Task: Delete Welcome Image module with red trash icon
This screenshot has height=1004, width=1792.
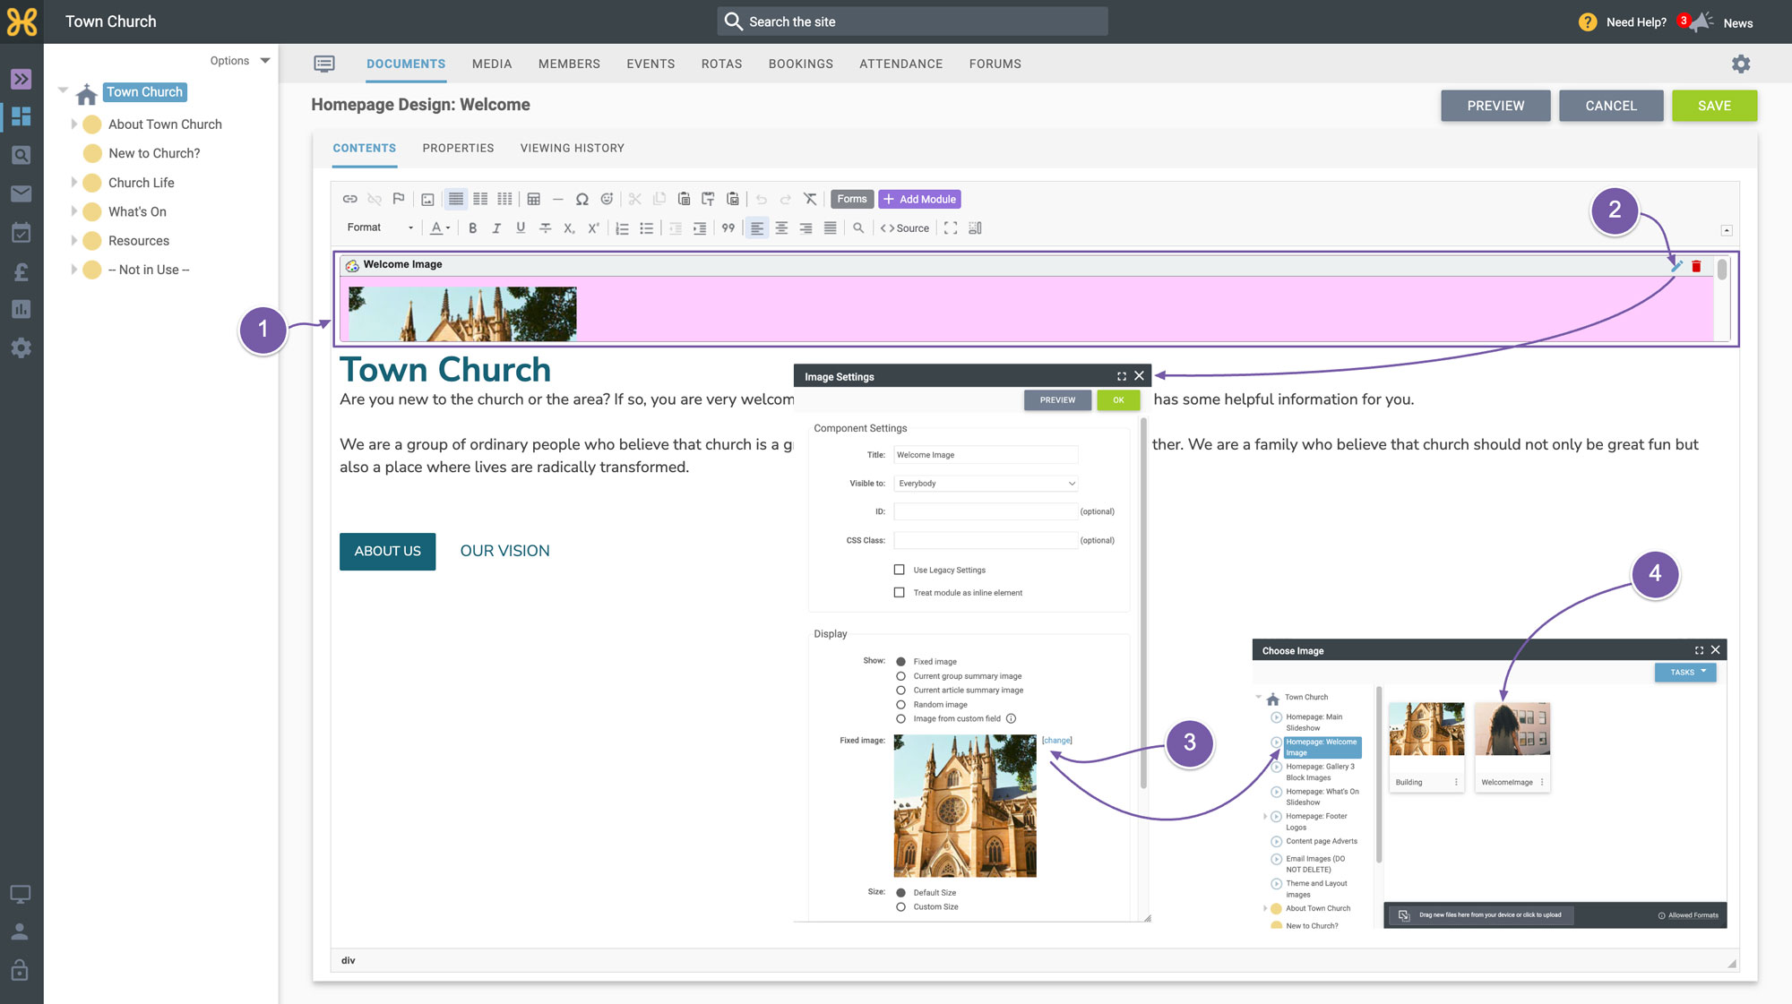Action: click(1696, 266)
